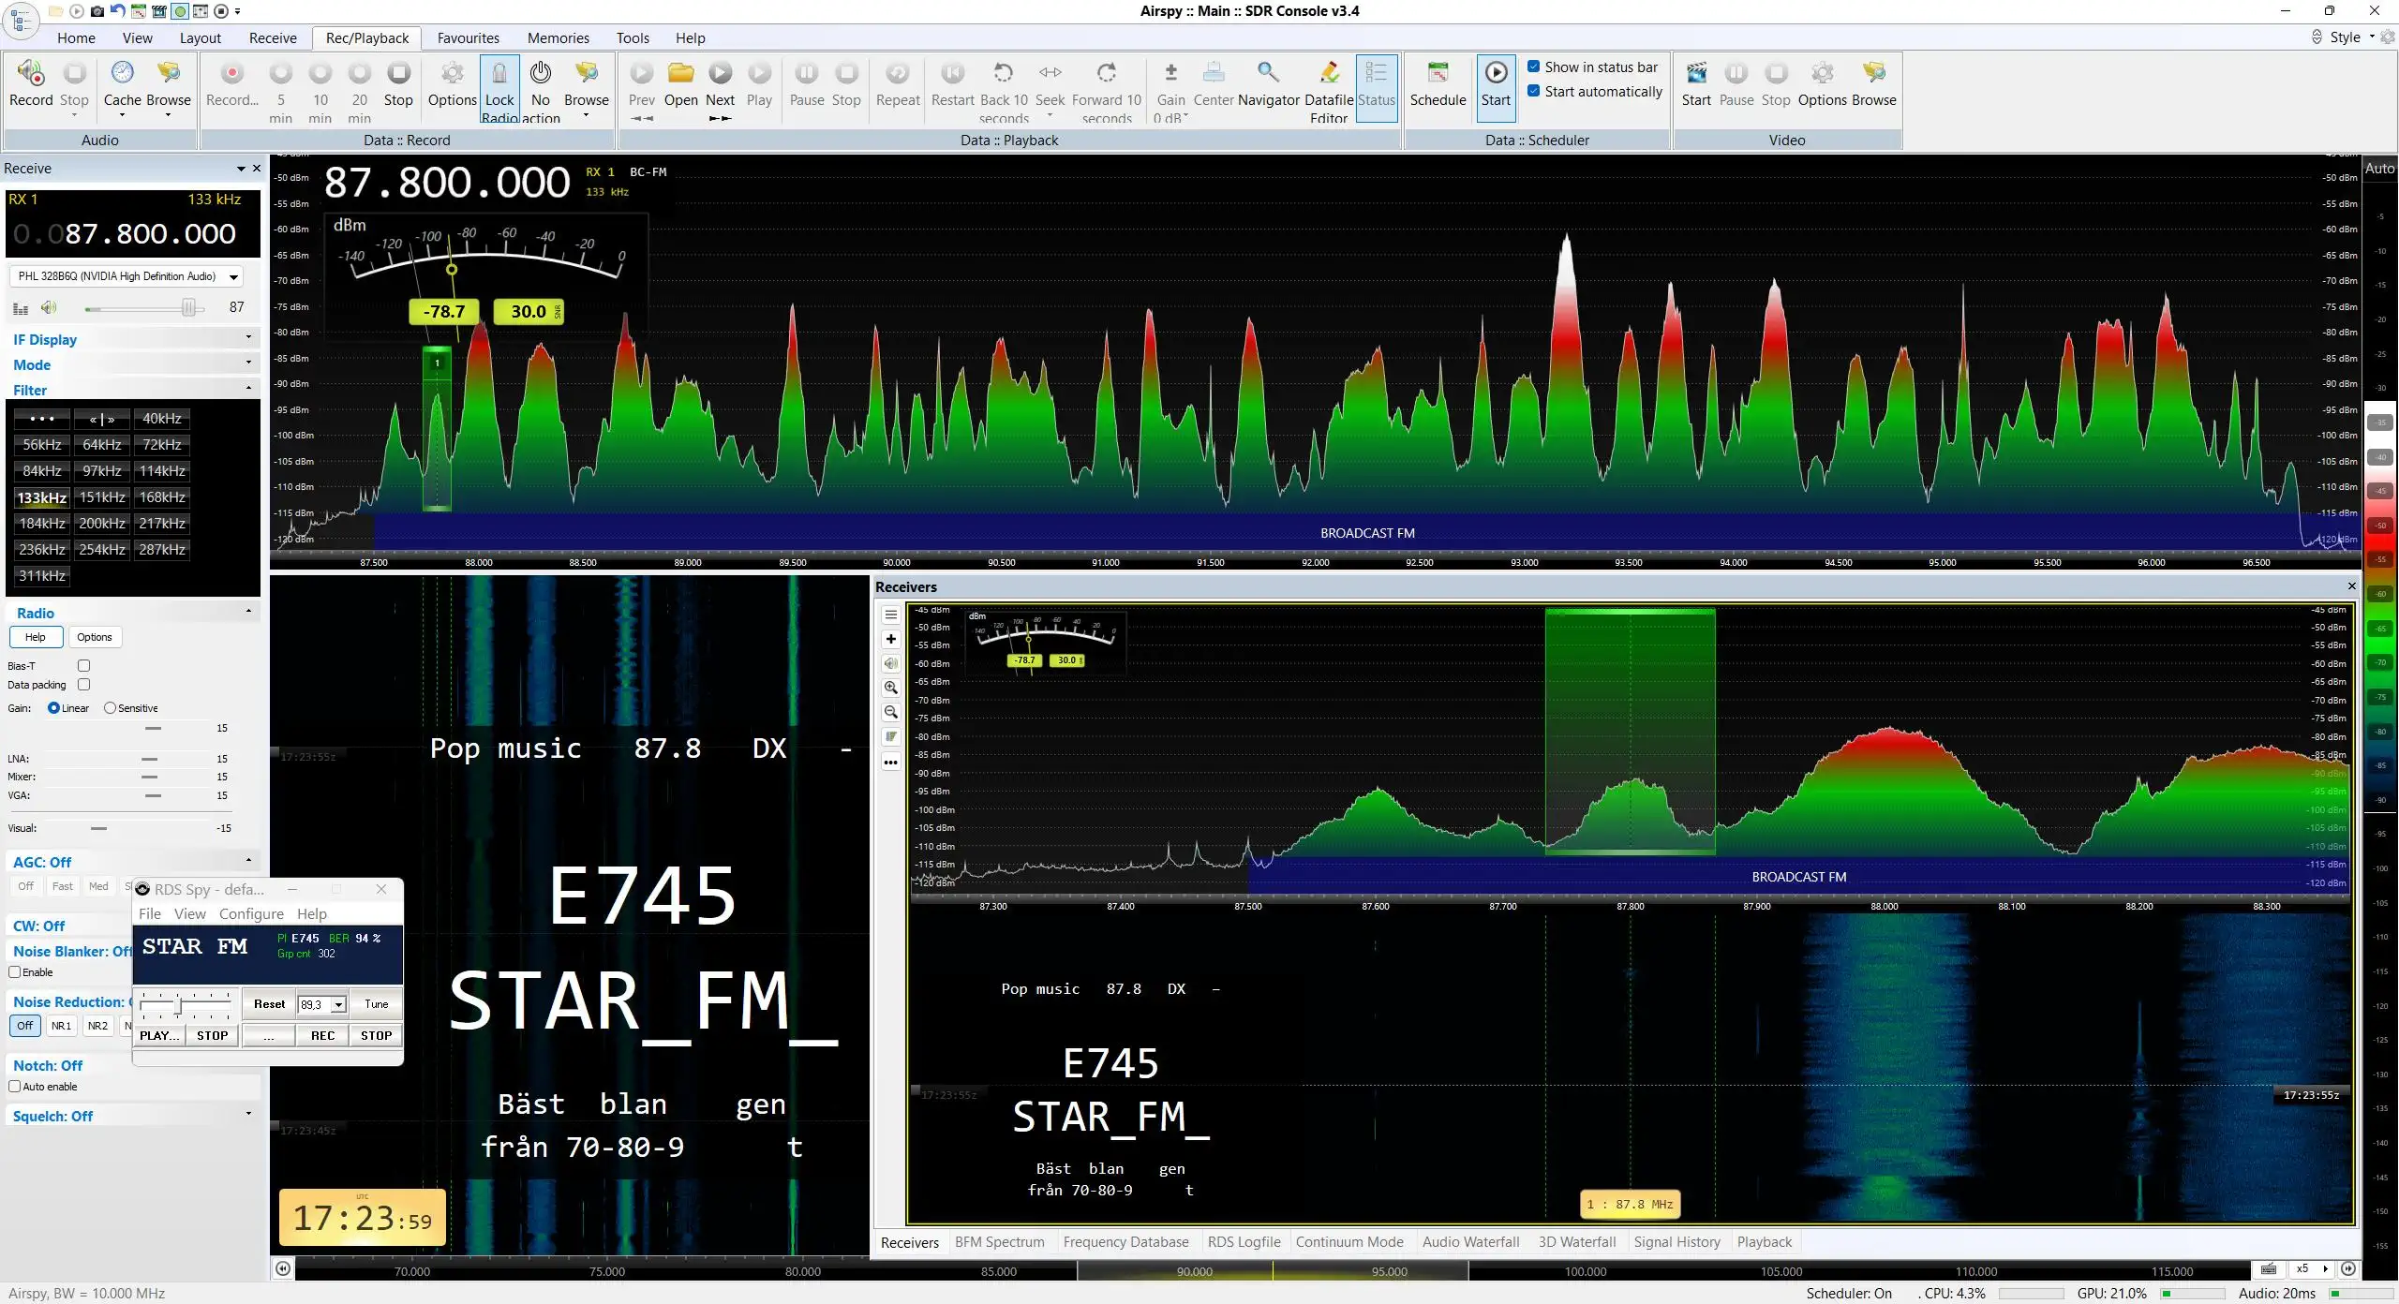
Task: Open the audio output device dropdown
Action: click(127, 276)
